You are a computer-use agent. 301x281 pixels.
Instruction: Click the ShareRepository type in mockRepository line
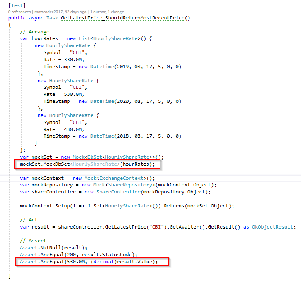(130, 185)
